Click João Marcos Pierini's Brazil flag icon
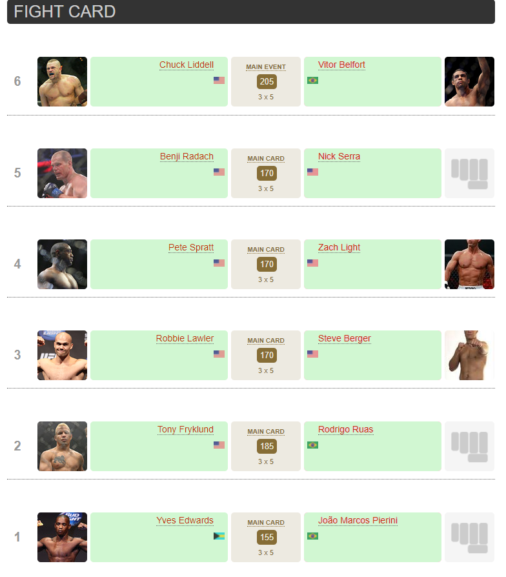Viewport: 506px width, 577px height. (x=312, y=536)
